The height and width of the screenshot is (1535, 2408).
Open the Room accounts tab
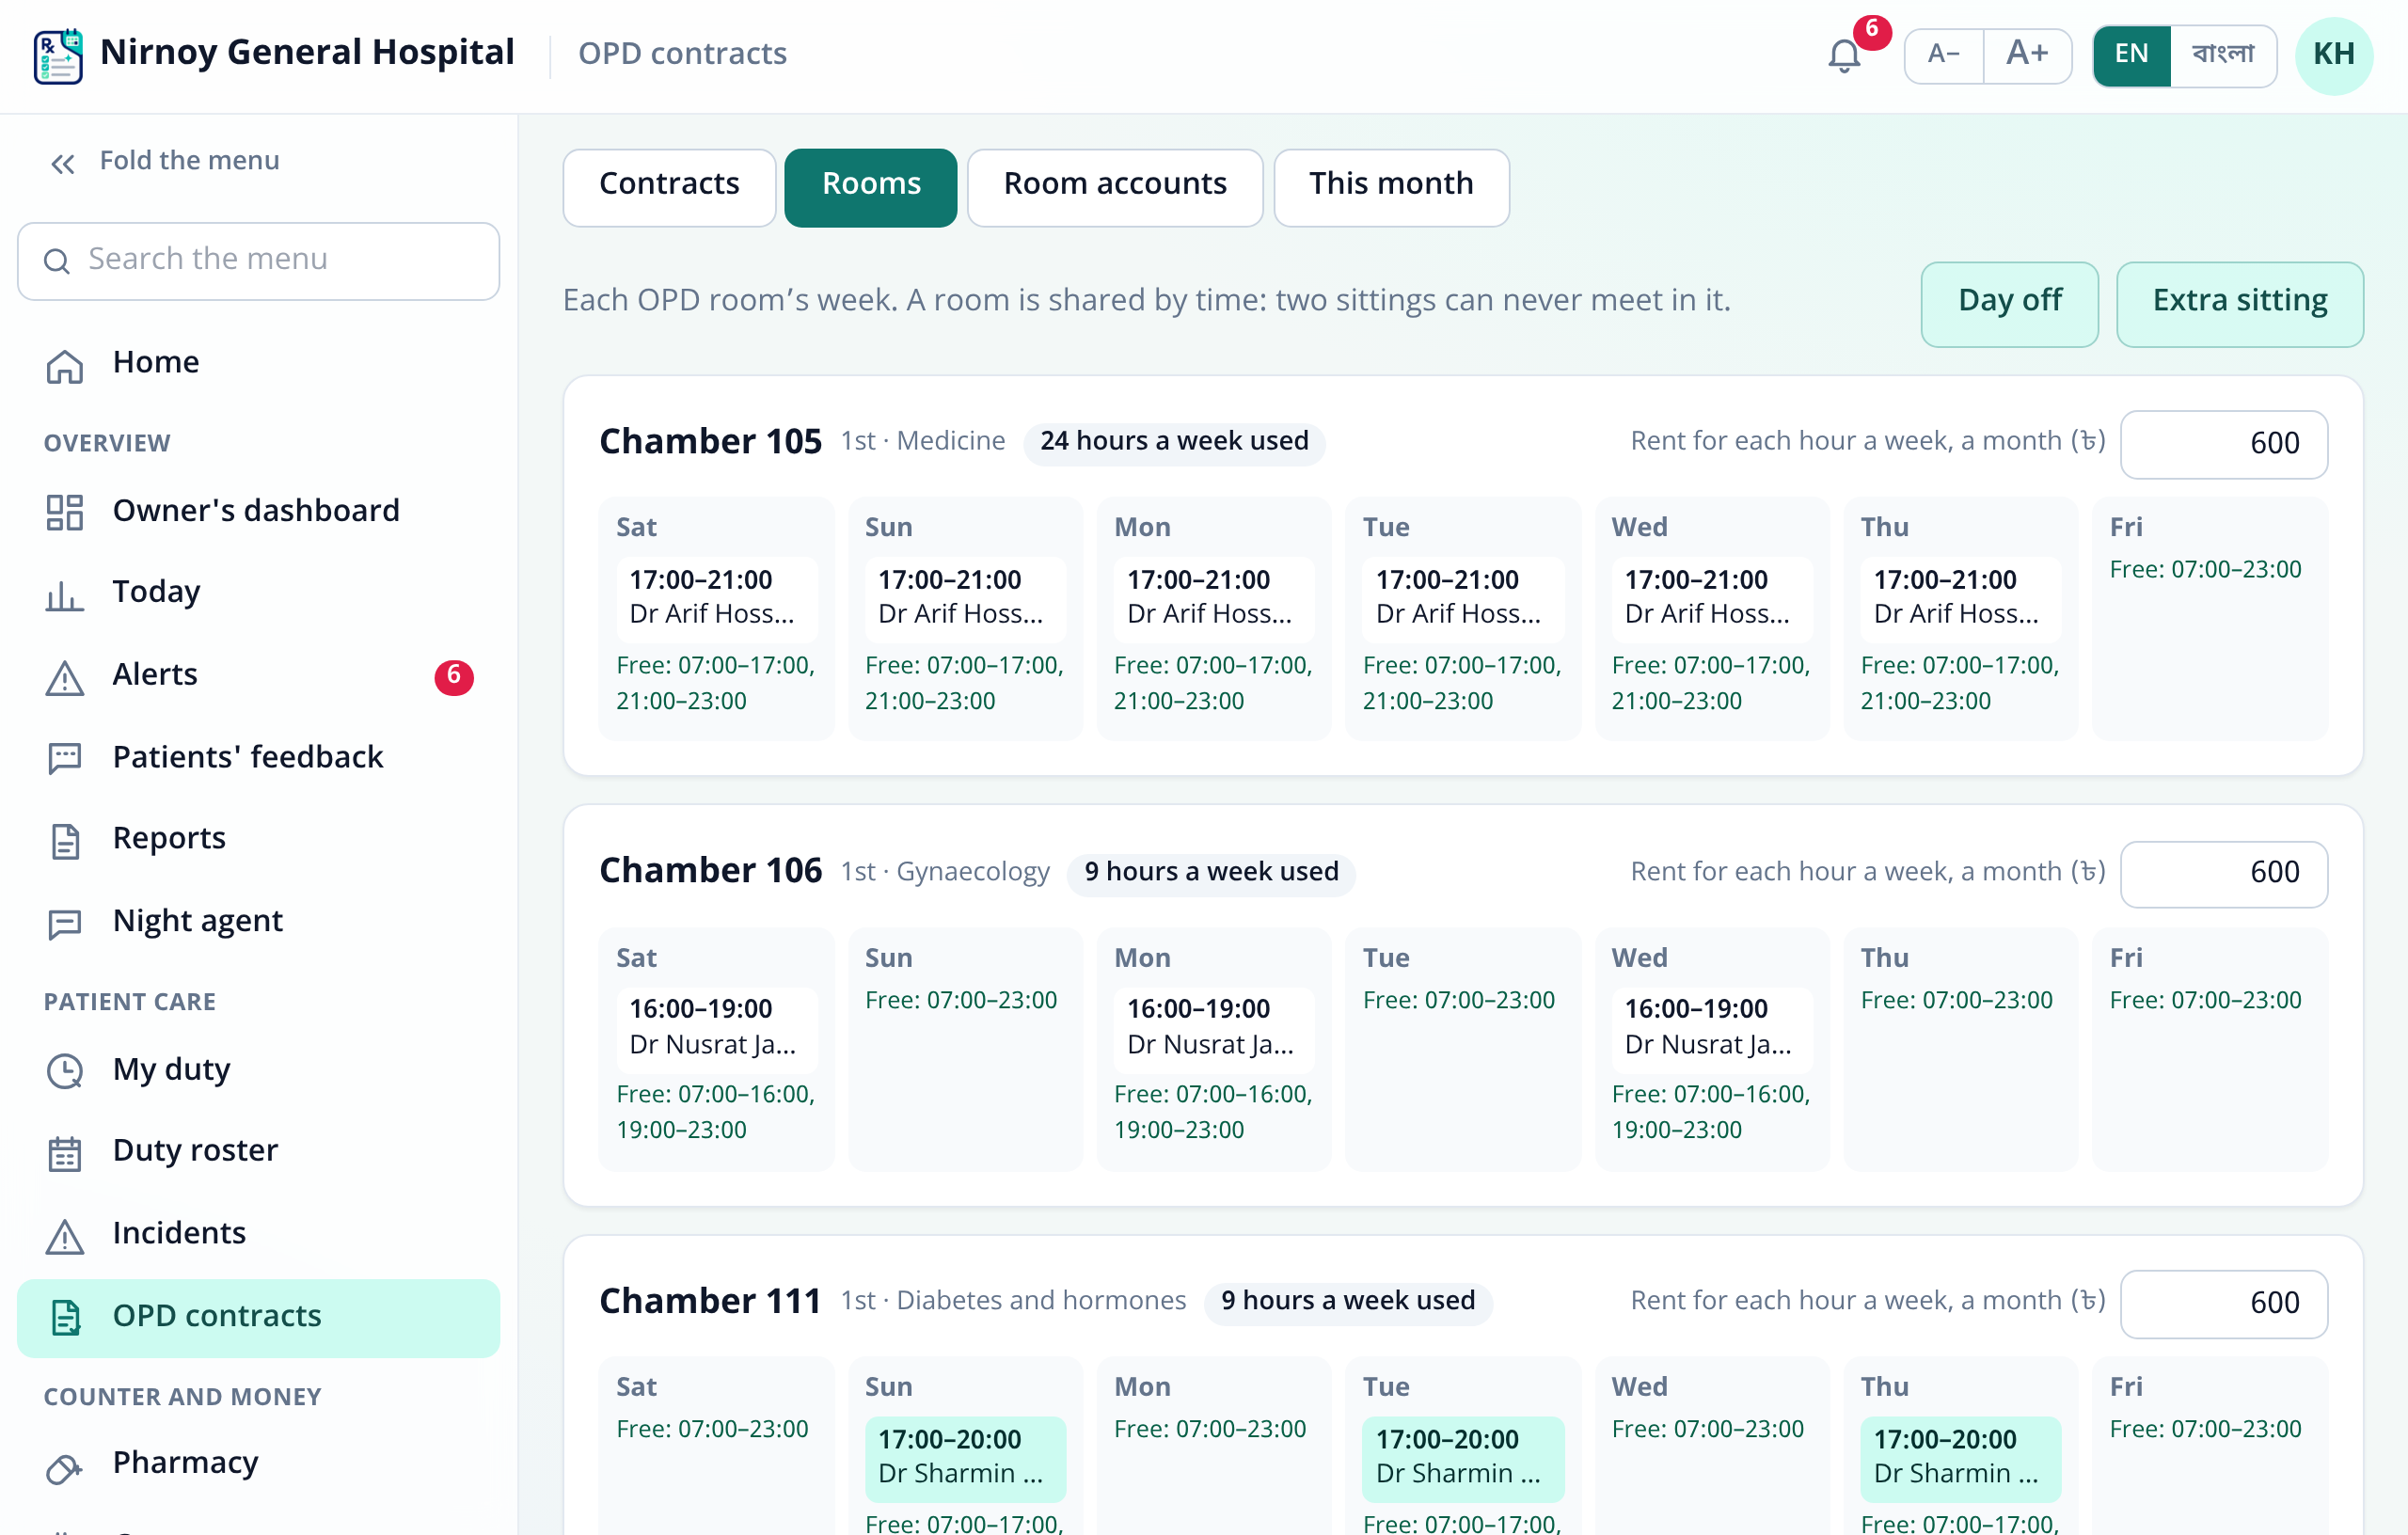click(1114, 187)
